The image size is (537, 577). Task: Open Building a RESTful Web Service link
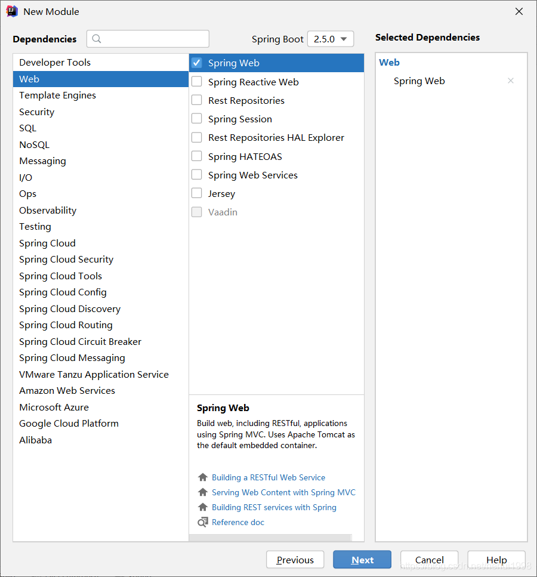pos(268,477)
